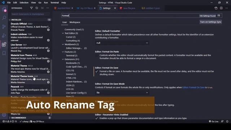Focus the Search Extensions in Marketplace field
Screen dimensions: 231x130
click(30, 14)
